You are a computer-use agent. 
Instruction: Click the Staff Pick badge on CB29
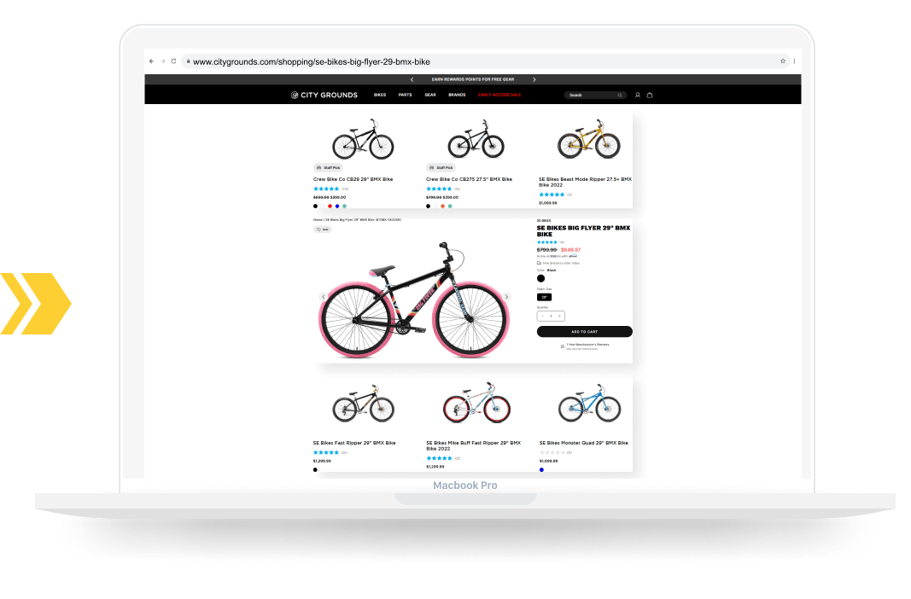pos(330,167)
